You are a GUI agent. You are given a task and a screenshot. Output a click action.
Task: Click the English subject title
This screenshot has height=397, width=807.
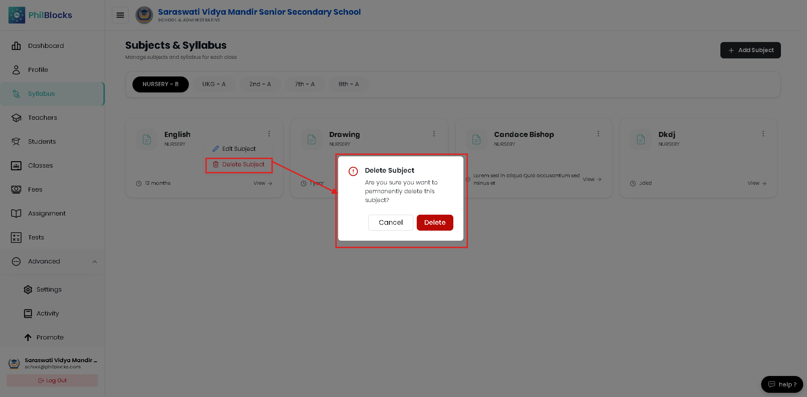pyautogui.click(x=177, y=134)
